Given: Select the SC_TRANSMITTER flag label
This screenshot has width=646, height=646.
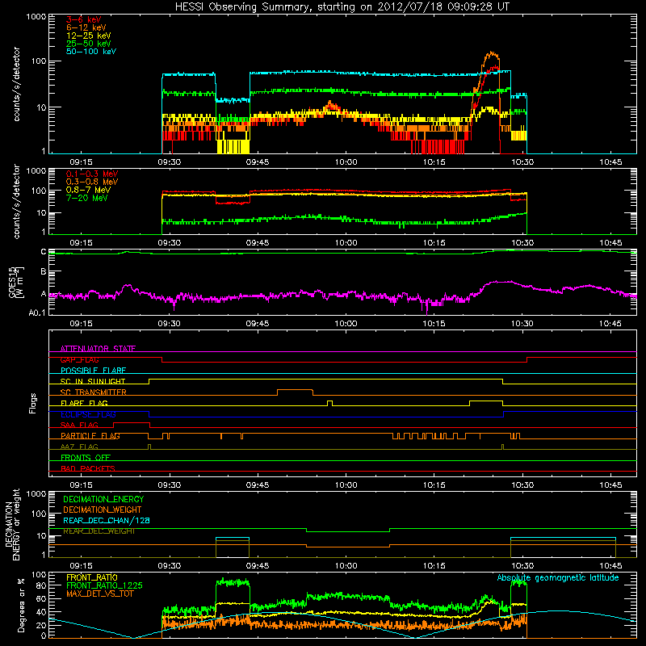Looking at the screenshot, I should pos(93,392).
